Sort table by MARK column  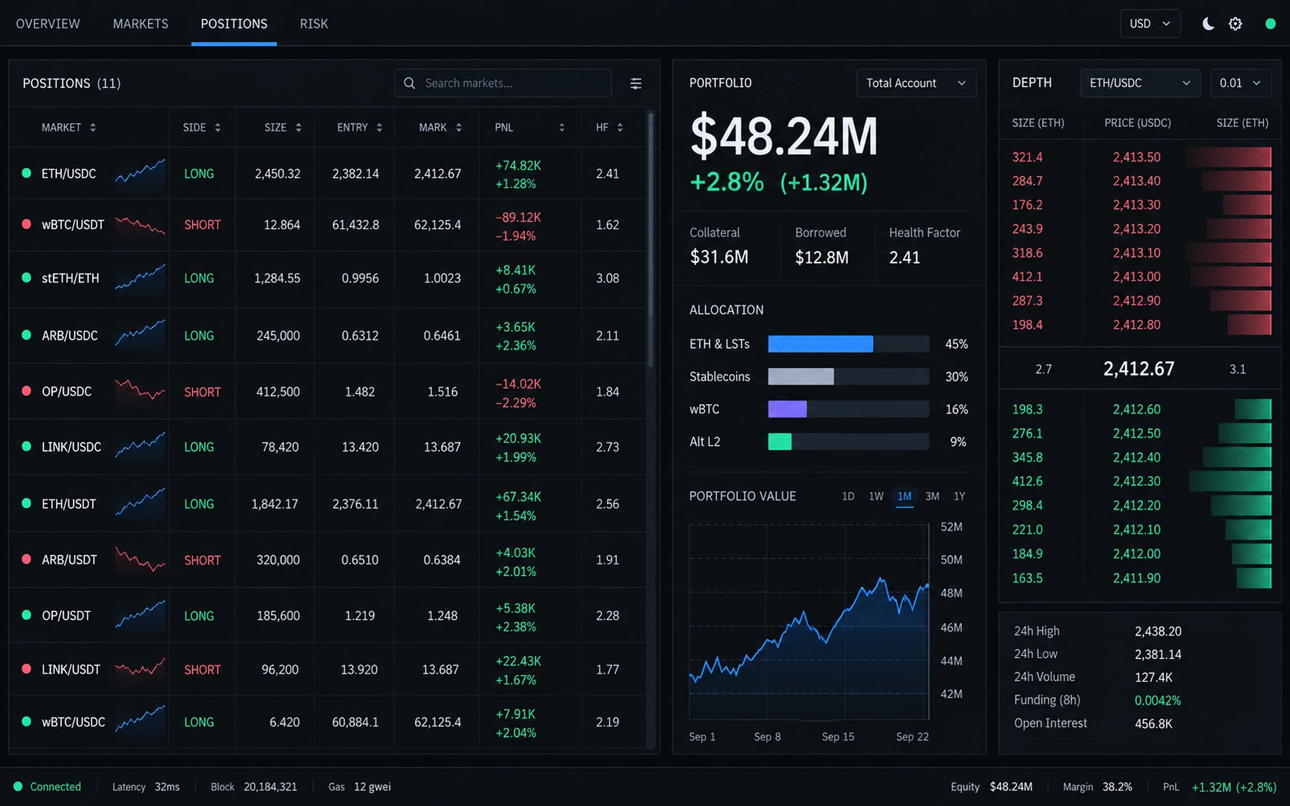(x=440, y=127)
